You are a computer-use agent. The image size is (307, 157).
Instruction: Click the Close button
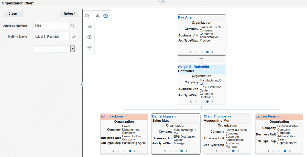(13, 14)
